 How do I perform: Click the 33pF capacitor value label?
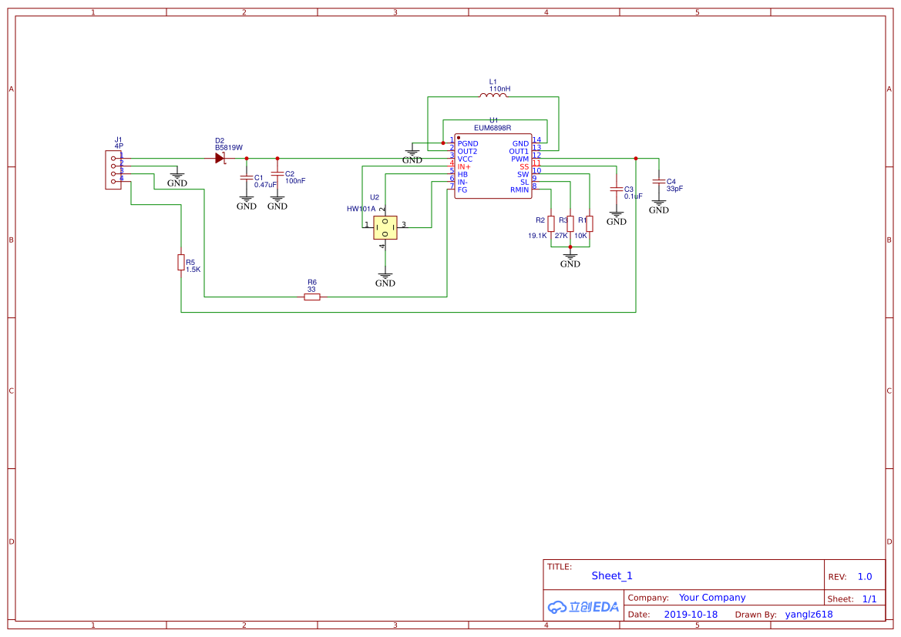[674, 189]
